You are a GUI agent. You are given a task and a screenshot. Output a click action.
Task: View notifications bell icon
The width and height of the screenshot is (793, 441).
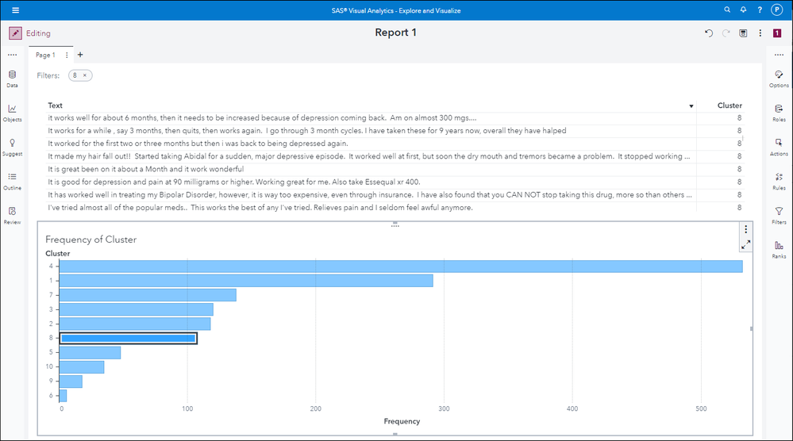744,10
